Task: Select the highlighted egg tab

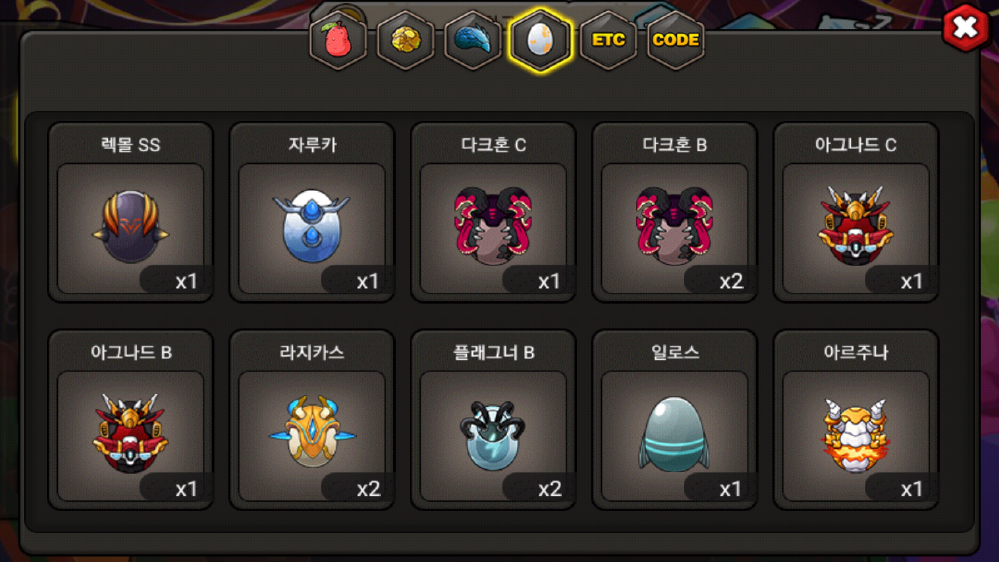Action: [540, 40]
